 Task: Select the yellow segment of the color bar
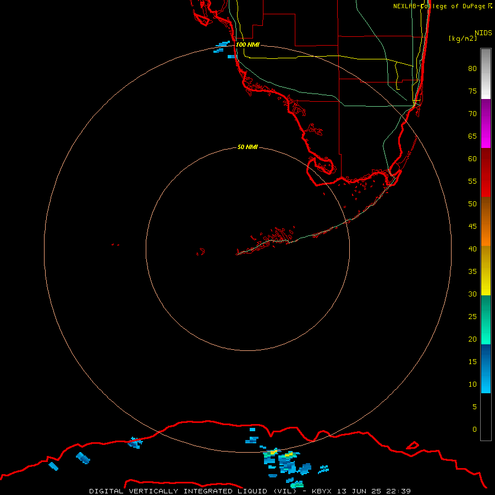(x=486, y=271)
